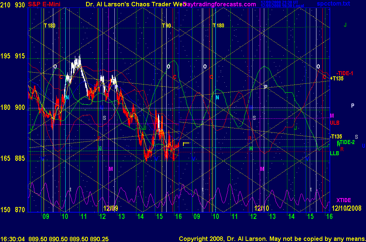Screen dimensions: 366x242
Task: Select the yellow "12/09" session date label
Action: tap(111, 208)
